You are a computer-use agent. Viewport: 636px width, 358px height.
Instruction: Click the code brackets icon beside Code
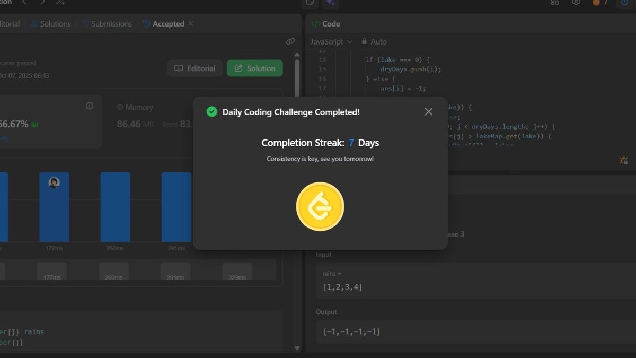pos(315,24)
